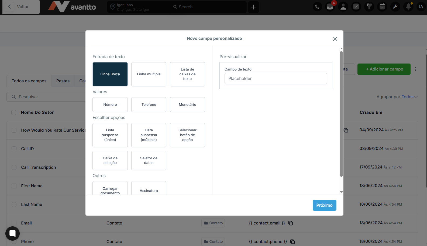Click the plus quick-add icon in header

253,7
